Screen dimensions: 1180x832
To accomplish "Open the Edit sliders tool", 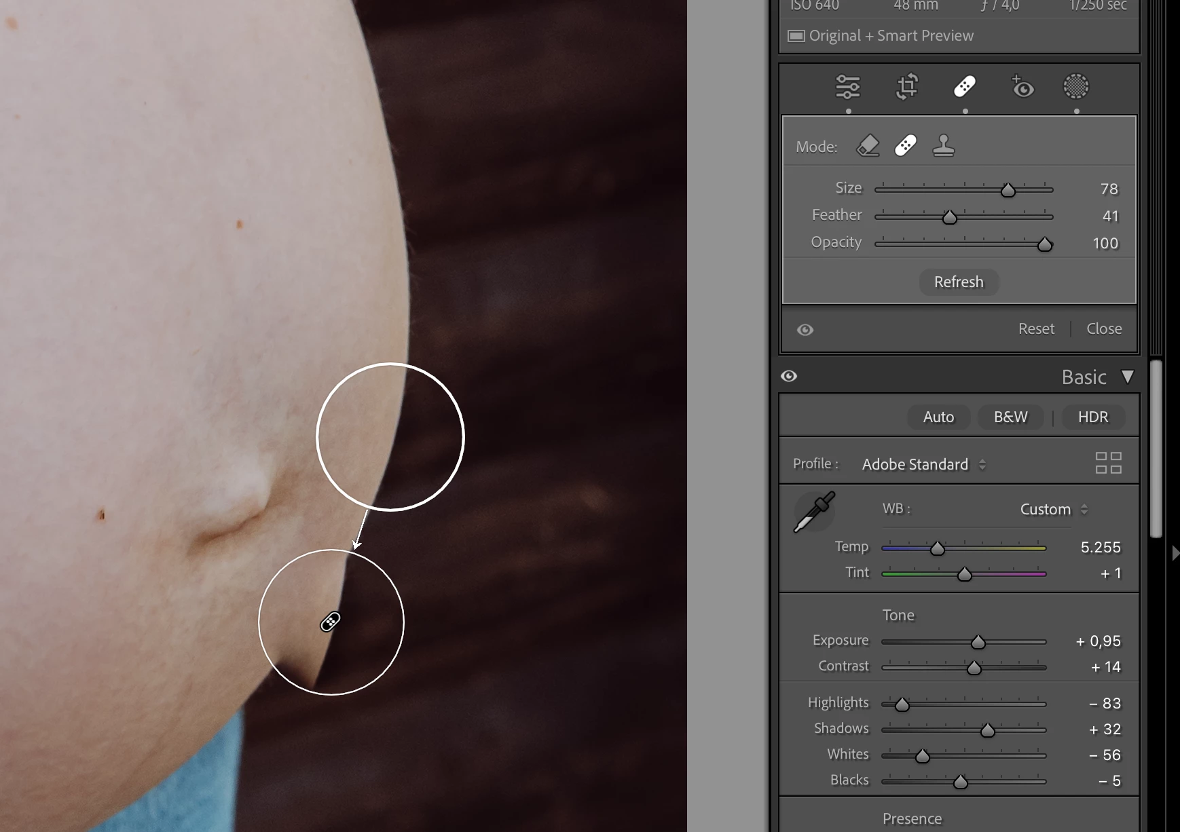I will pyautogui.click(x=848, y=87).
